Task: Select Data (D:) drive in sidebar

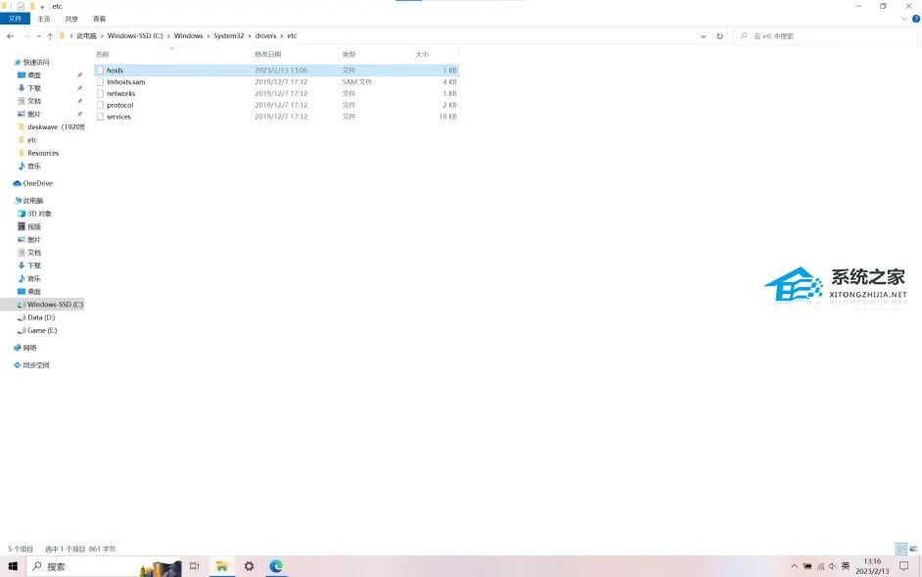Action: 41,317
